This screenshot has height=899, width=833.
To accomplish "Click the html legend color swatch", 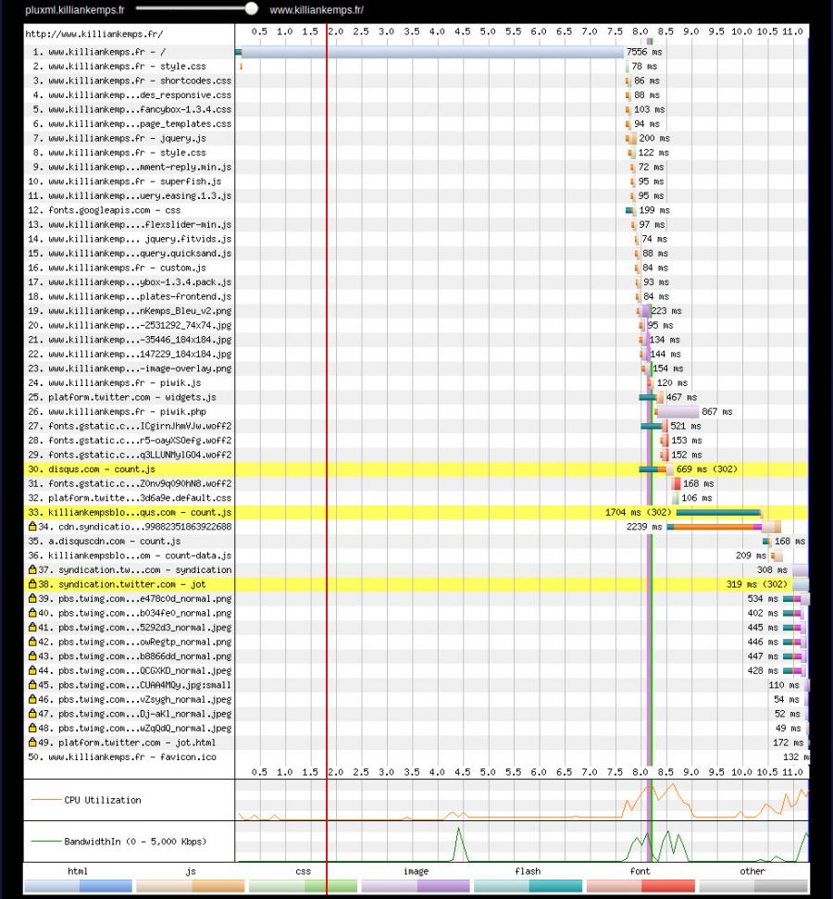I will pyautogui.click(x=78, y=886).
